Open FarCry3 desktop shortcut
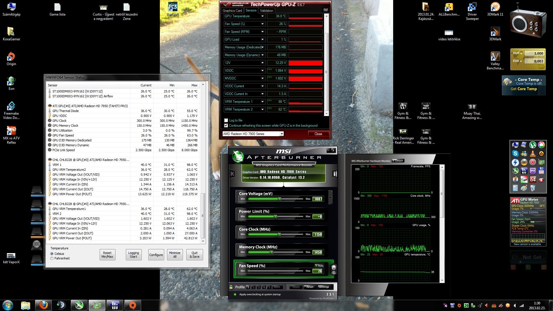Viewport: 553px width, 311px height. (x=173, y=9)
